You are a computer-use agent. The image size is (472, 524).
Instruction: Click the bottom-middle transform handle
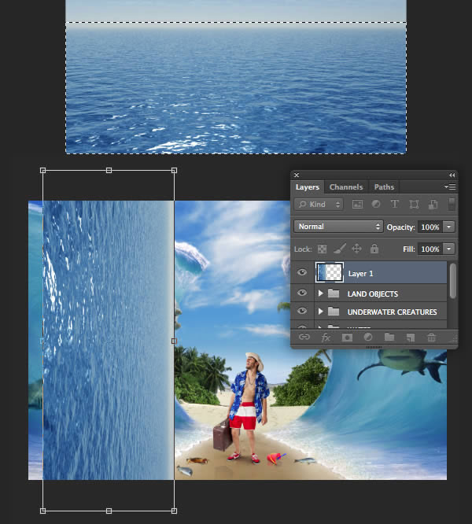(x=109, y=511)
